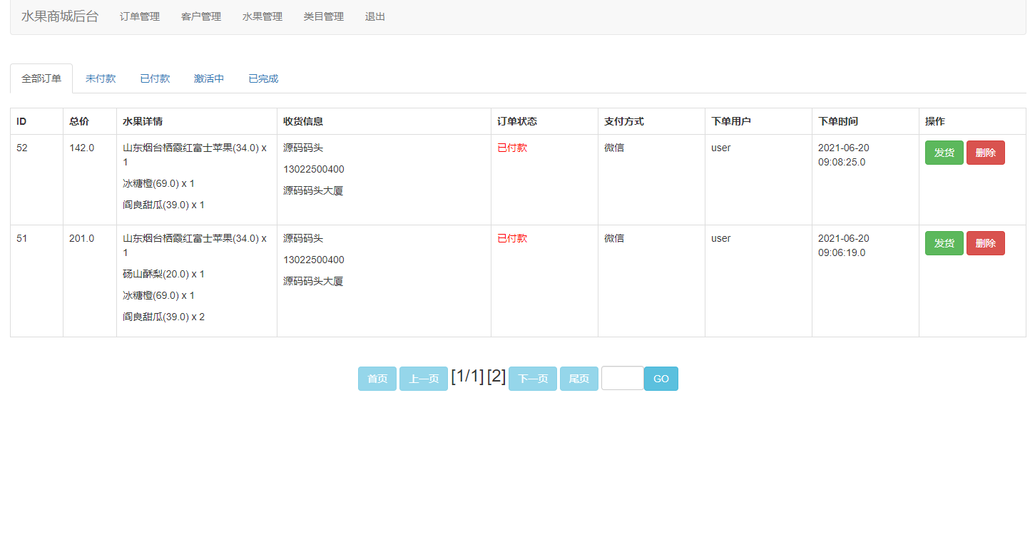Open the 订单管理 menu item

tap(140, 16)
